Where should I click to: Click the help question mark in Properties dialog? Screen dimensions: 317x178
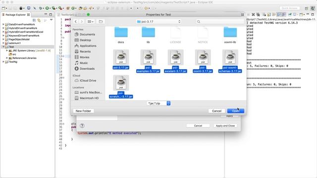coord(82,126)
